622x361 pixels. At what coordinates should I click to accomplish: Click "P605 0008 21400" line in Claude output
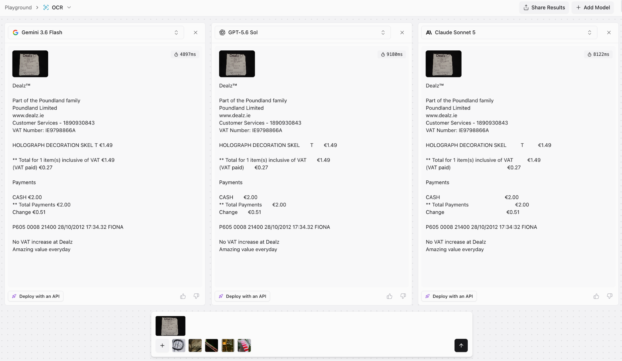click(x=481, y=227)
